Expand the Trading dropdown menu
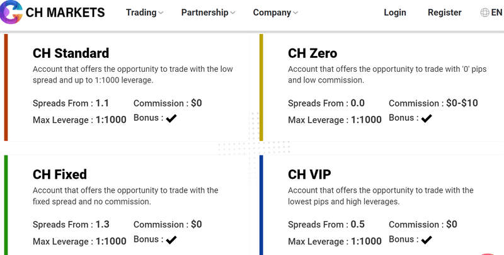 144,13
